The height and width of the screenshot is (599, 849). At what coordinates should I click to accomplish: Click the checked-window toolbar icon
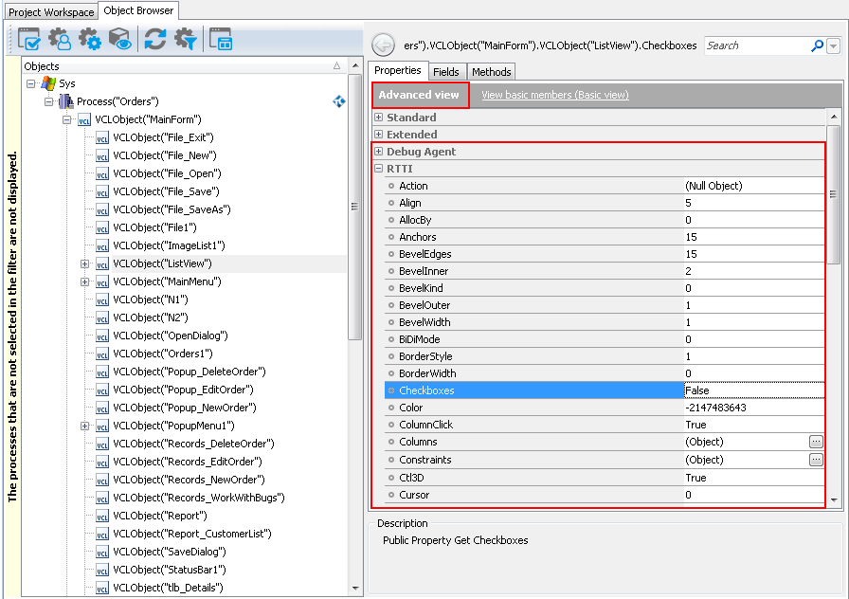(x=28, y=40)
